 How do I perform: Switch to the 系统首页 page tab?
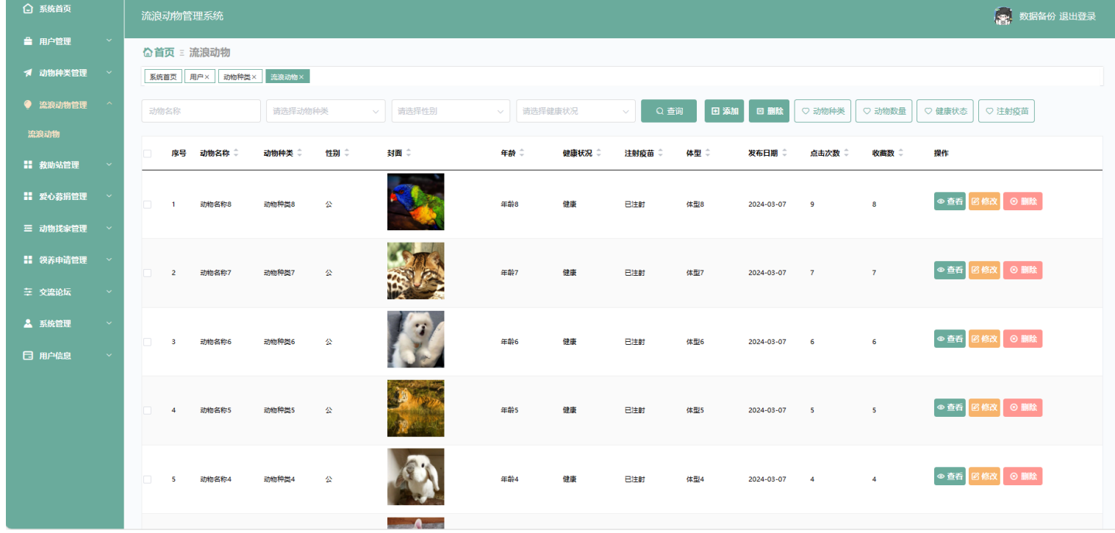pos(162,77)
